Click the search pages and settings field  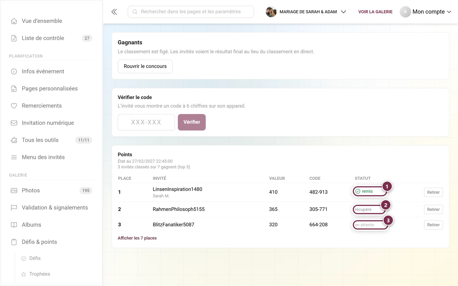coord(191,12)
